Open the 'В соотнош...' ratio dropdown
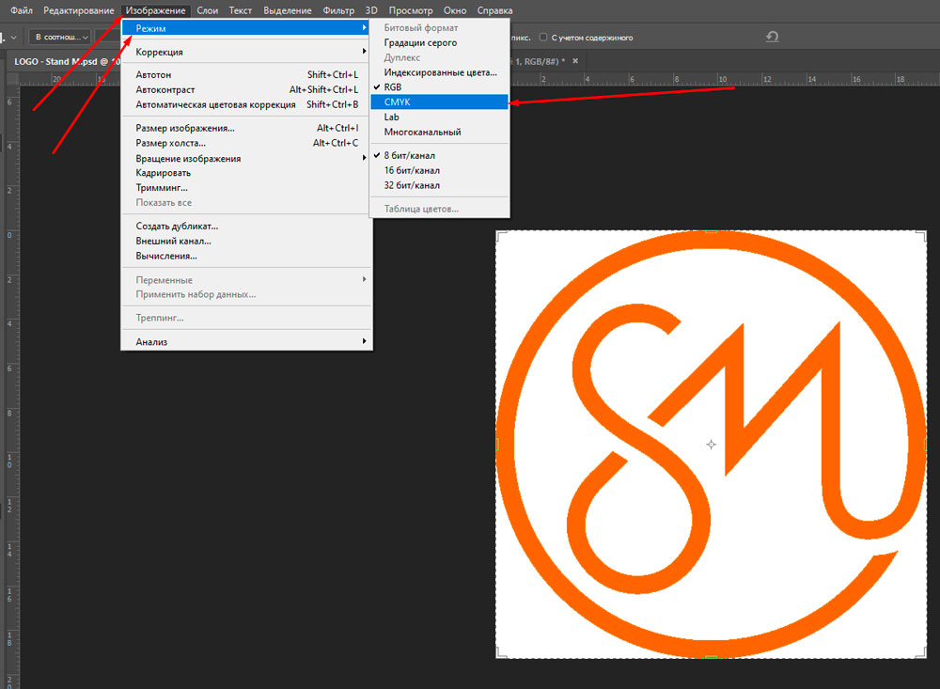 pos(60,38)
